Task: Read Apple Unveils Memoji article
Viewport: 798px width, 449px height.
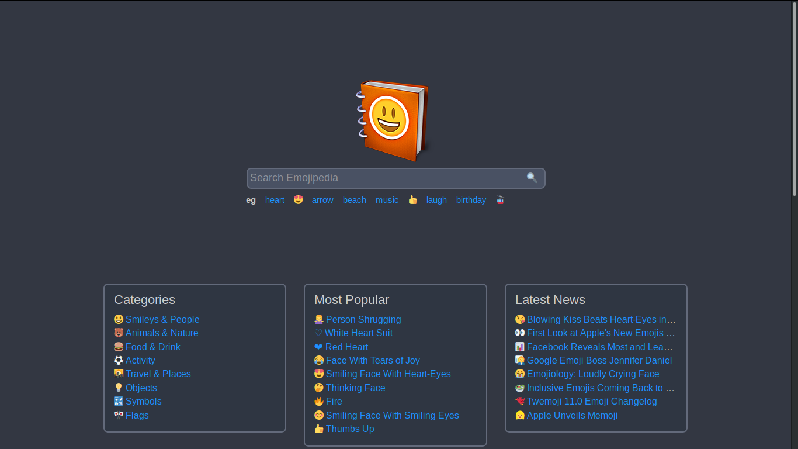Action: 573,415
